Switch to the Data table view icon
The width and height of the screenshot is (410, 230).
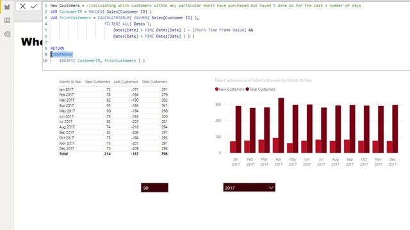pos(7,20)
